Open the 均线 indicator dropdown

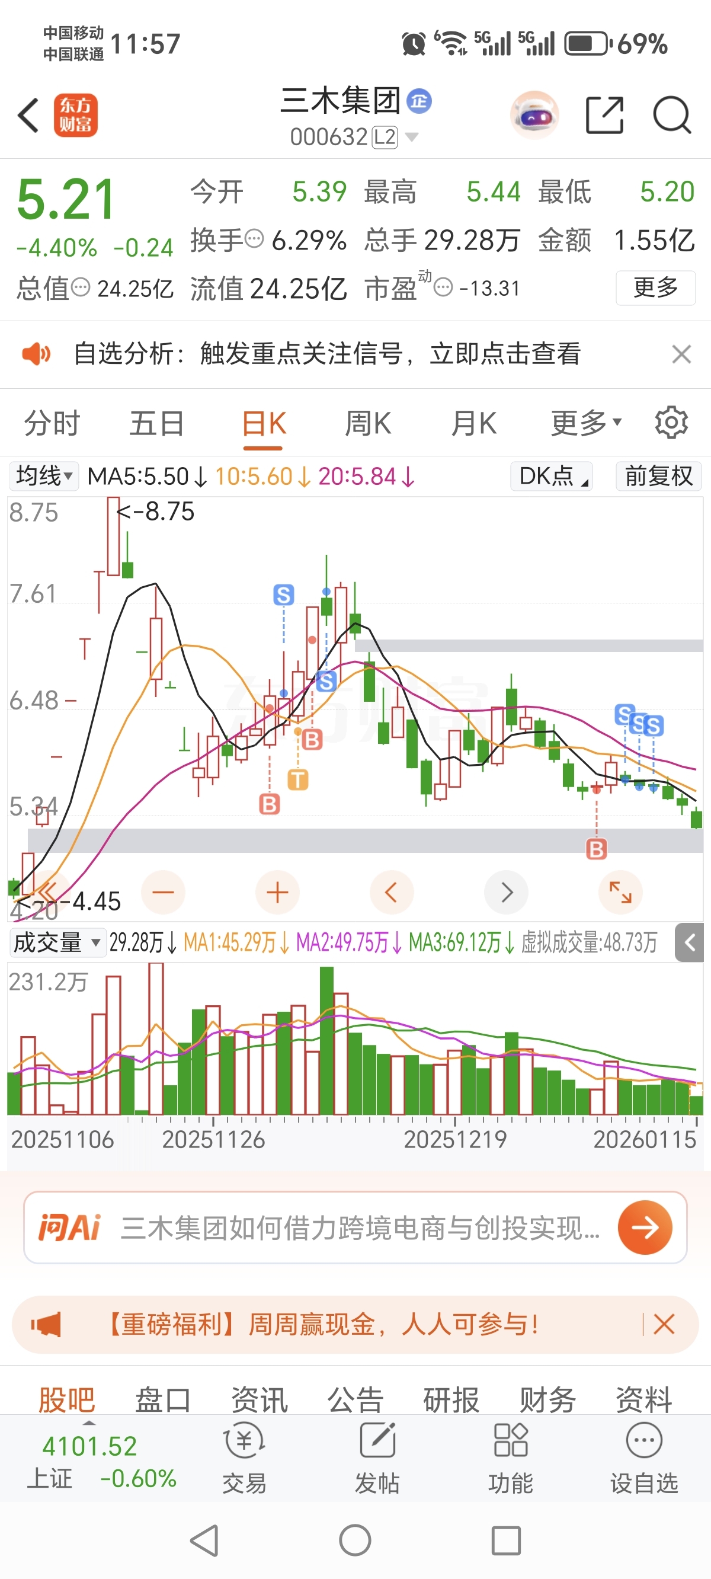[x=44, y=476]
